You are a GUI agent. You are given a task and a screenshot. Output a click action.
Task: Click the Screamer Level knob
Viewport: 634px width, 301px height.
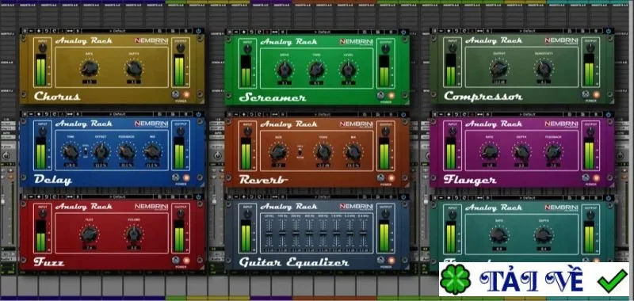pyautogui.click(x=349, y=70)
